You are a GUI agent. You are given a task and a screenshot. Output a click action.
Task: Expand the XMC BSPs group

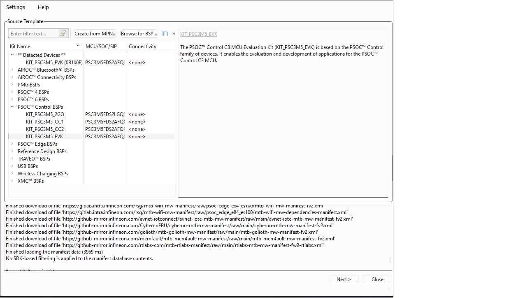pyautogui.click(x=12, y=181)
